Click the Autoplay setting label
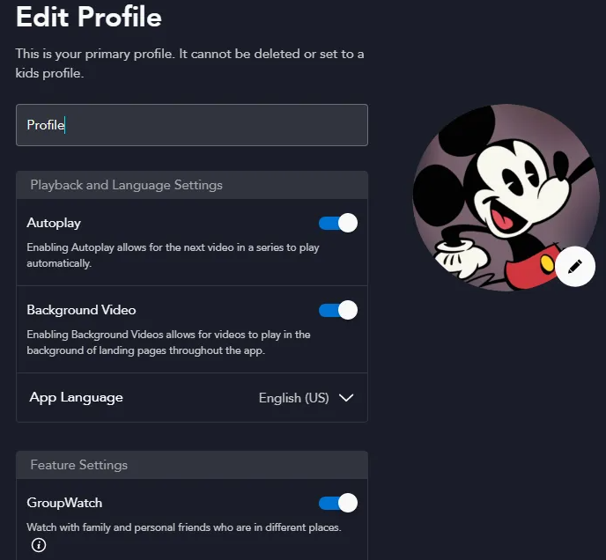Viewport: 606px width, 560px height. coord(54,223)
